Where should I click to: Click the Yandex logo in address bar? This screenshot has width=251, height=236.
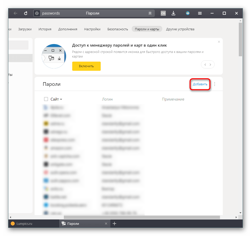tap(37, 13)
